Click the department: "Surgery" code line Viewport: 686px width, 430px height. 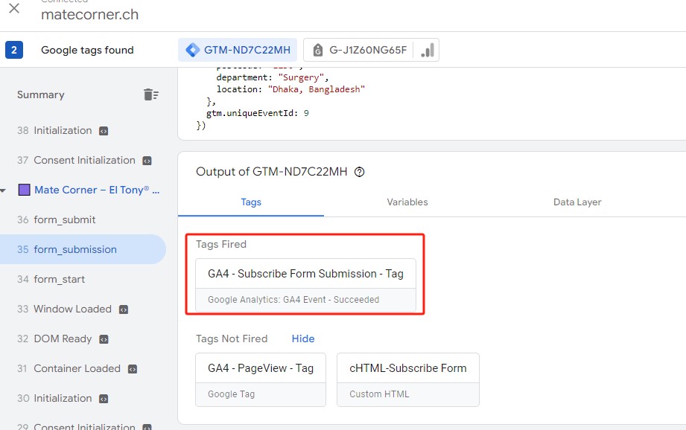[x=272, y=77]
